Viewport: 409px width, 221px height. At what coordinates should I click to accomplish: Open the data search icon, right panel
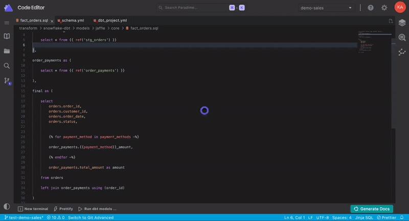tap(402, 38)
